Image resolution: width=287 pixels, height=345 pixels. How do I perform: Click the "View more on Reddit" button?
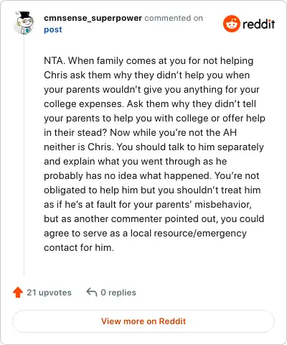point(143,321)
